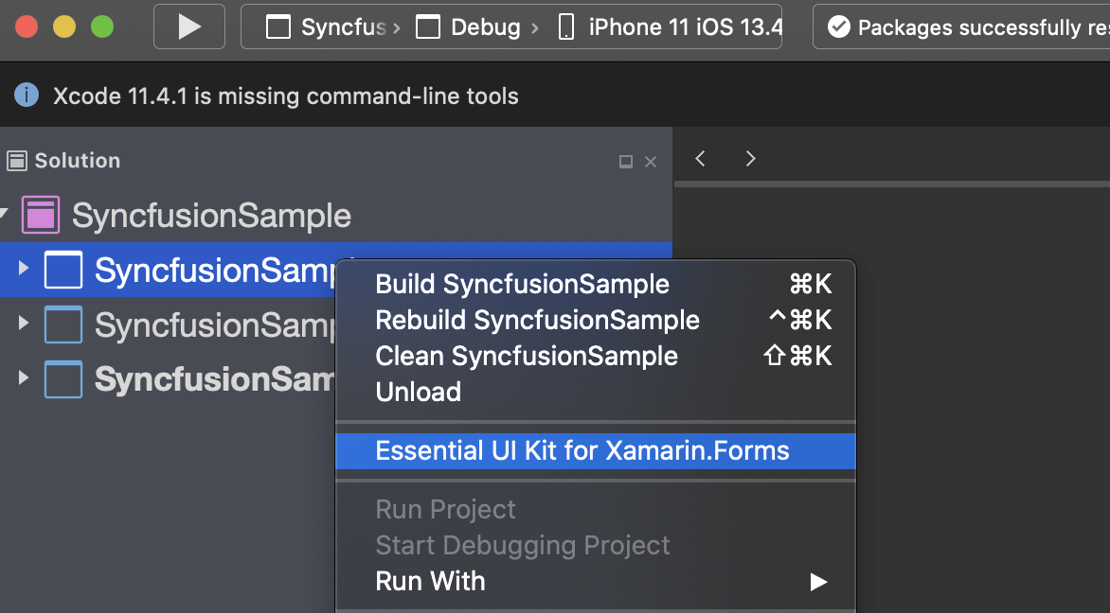
Task: Dock the Solution pad via square icon
Action: (625, 162)
